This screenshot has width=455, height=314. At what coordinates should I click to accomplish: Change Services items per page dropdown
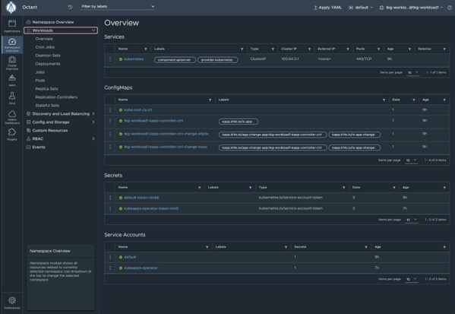tap(413, 73)
